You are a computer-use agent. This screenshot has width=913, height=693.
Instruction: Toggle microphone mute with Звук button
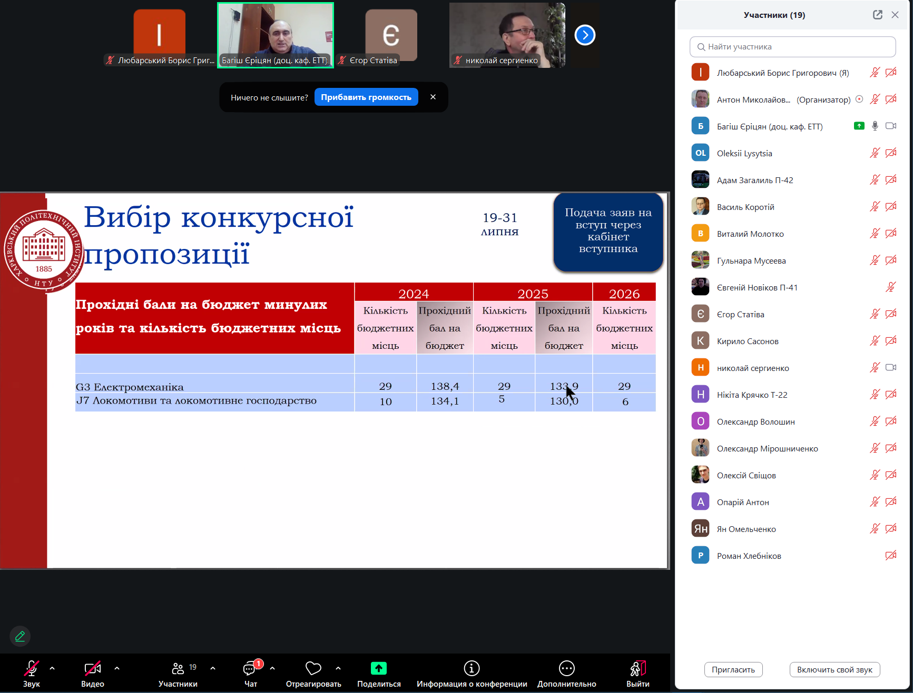click(31, 669)
